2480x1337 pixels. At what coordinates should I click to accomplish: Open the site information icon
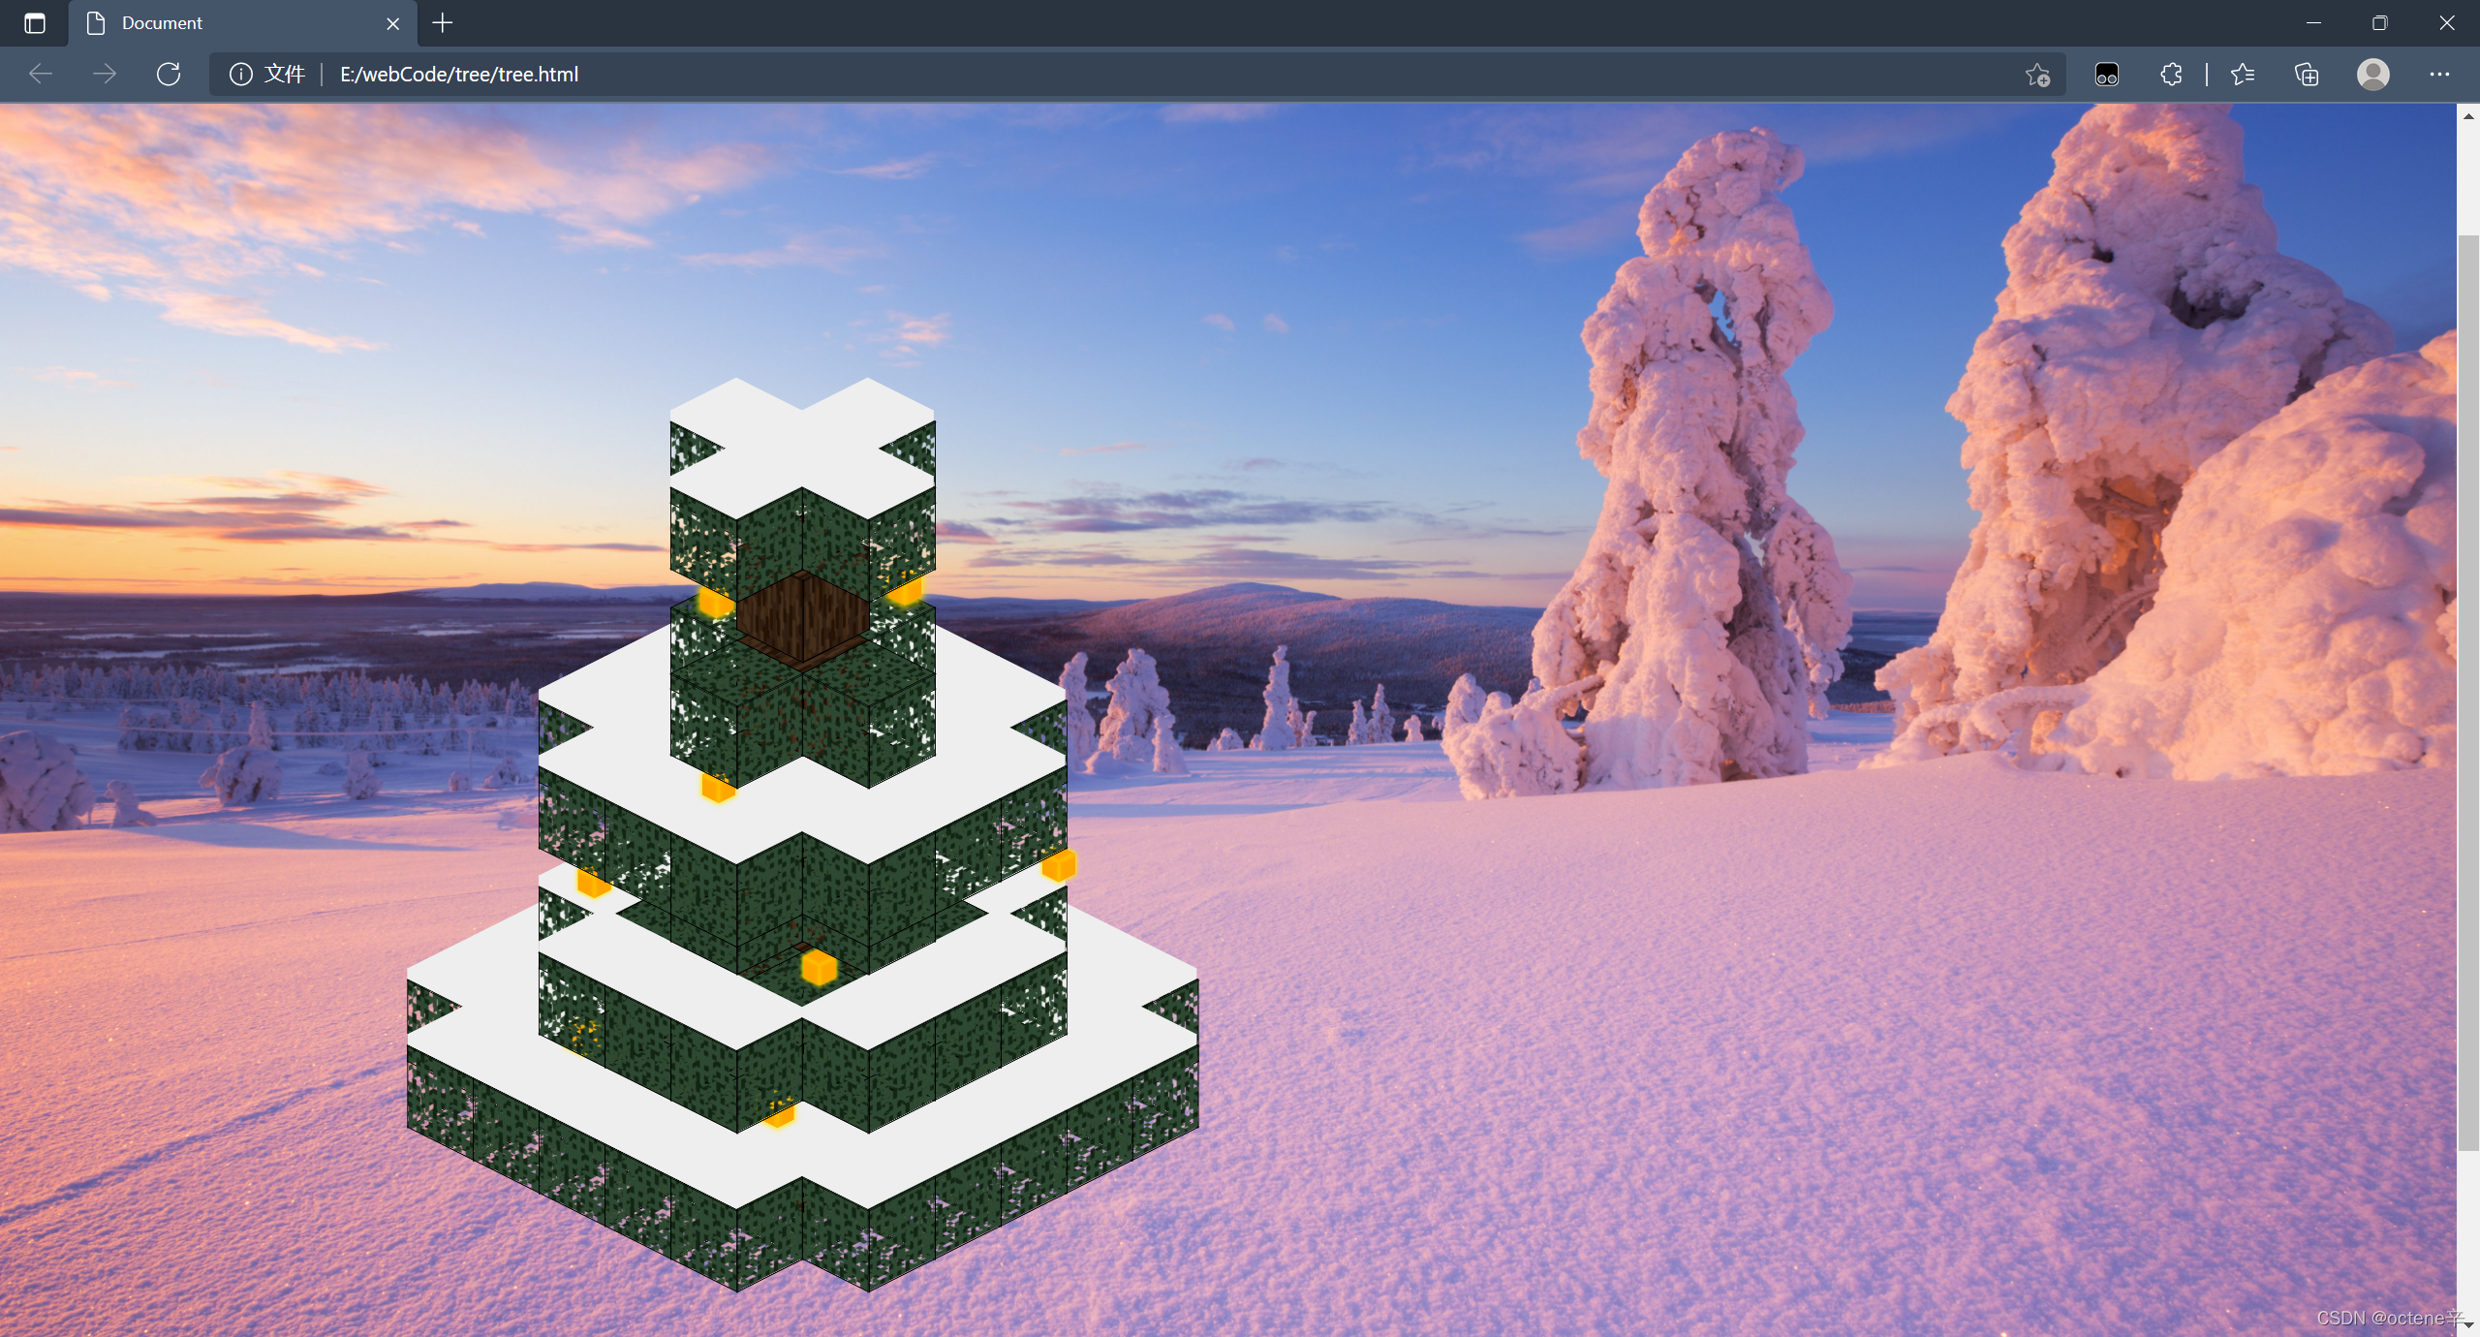[x=240, y=74]
